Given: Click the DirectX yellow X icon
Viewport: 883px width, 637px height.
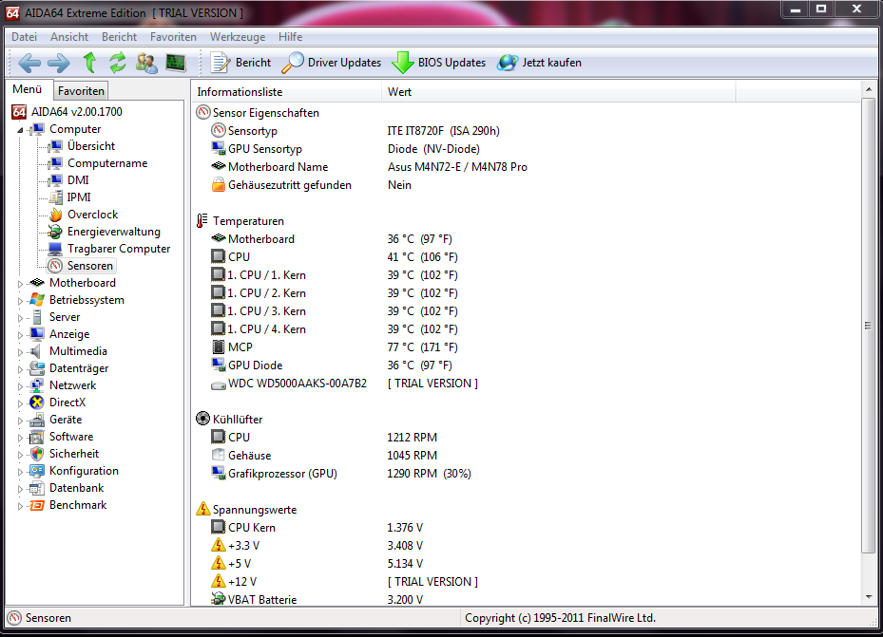Looking at the screenshot, I should pyautogui.click(x=37, y=403).
